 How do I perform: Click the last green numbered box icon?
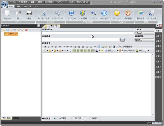click(x=92, y=50)
